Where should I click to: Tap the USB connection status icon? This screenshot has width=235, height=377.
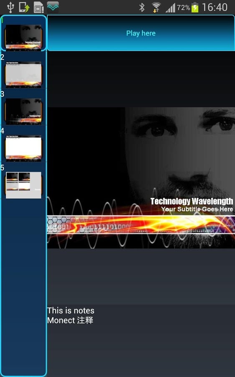[x=10, y=7]
